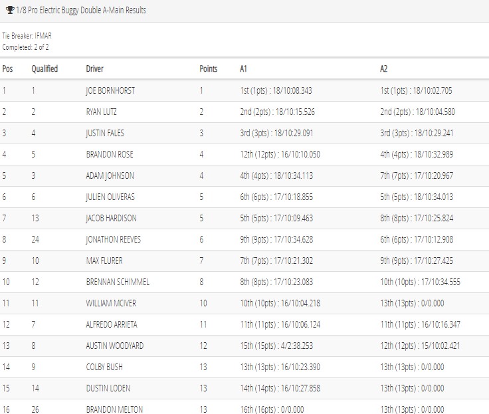Select driver JULIEN OLIVERAS
489x414 pixels.
pyautogui.click(x=110, y=197)
